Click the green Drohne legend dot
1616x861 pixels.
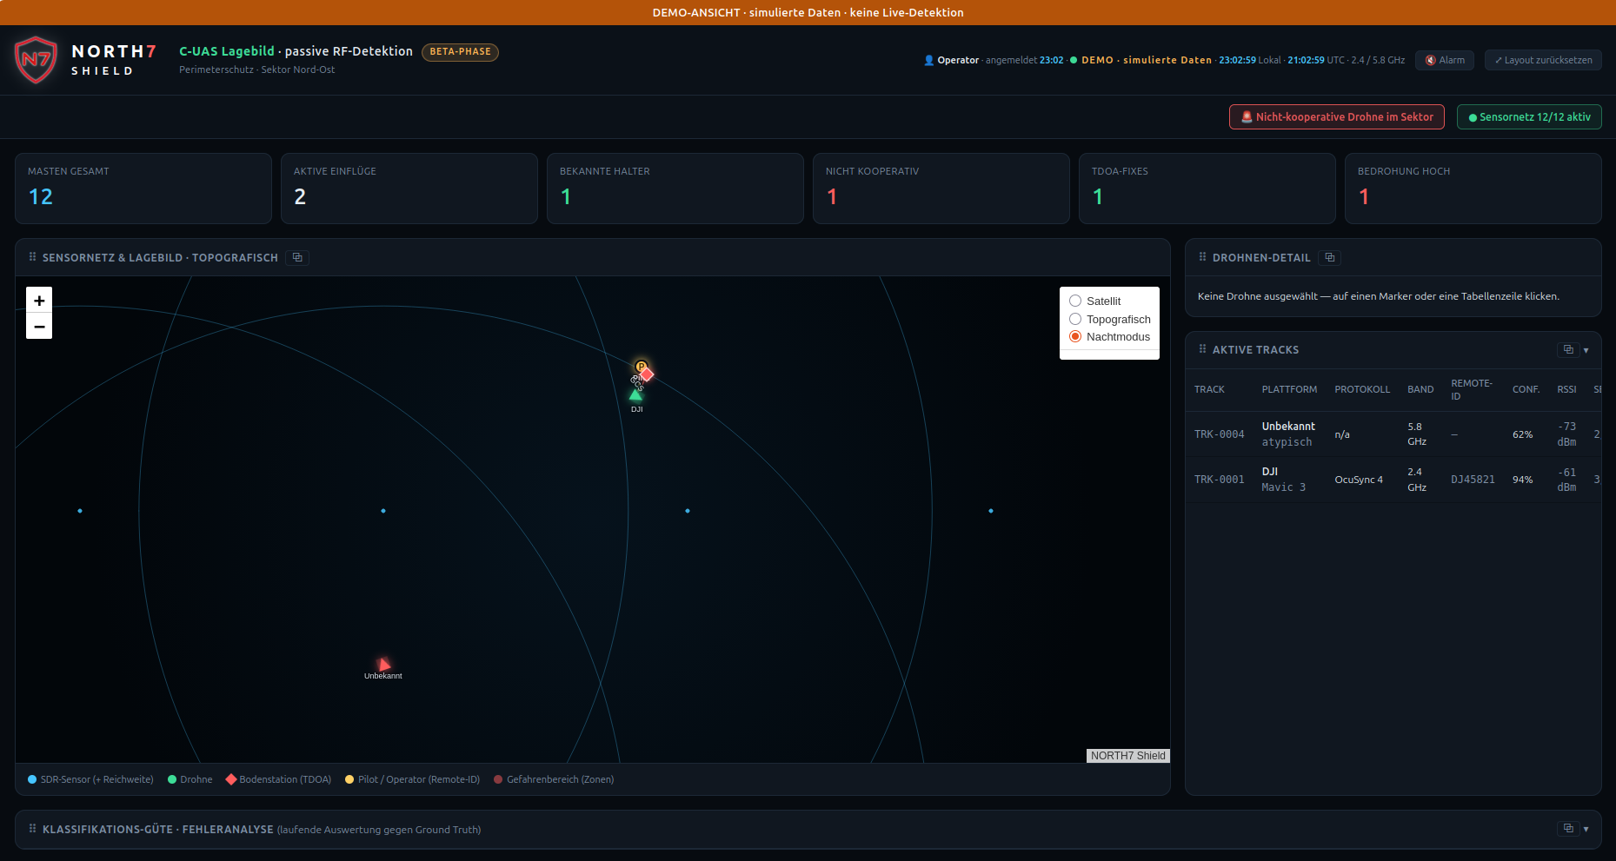click(x=172, y=779)
